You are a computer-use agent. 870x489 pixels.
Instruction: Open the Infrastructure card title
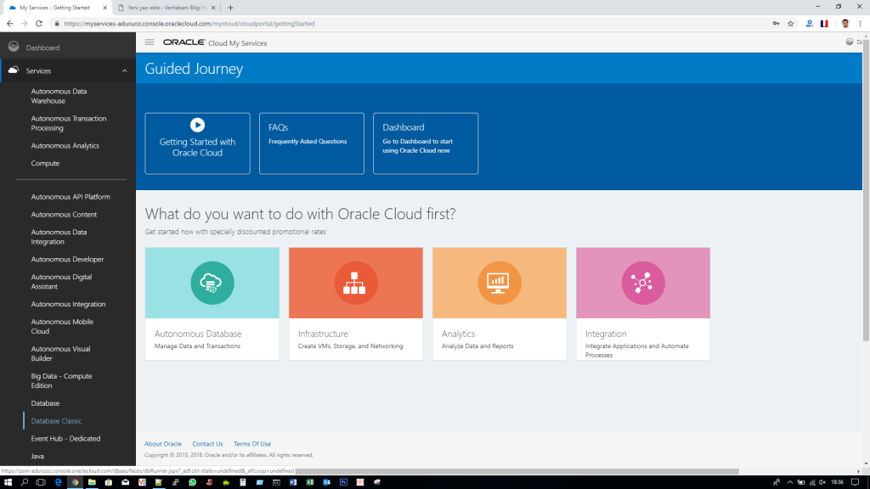click(x=323, y=334)
